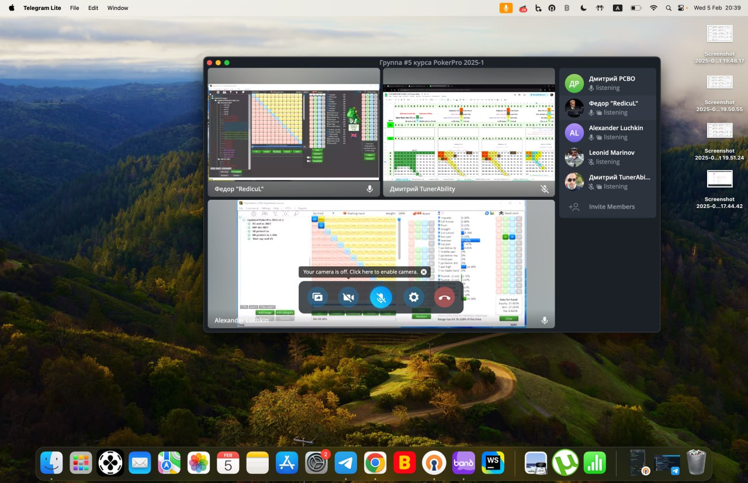Open Spotlight search
748x483 pixels.
[x=668, y=8]
